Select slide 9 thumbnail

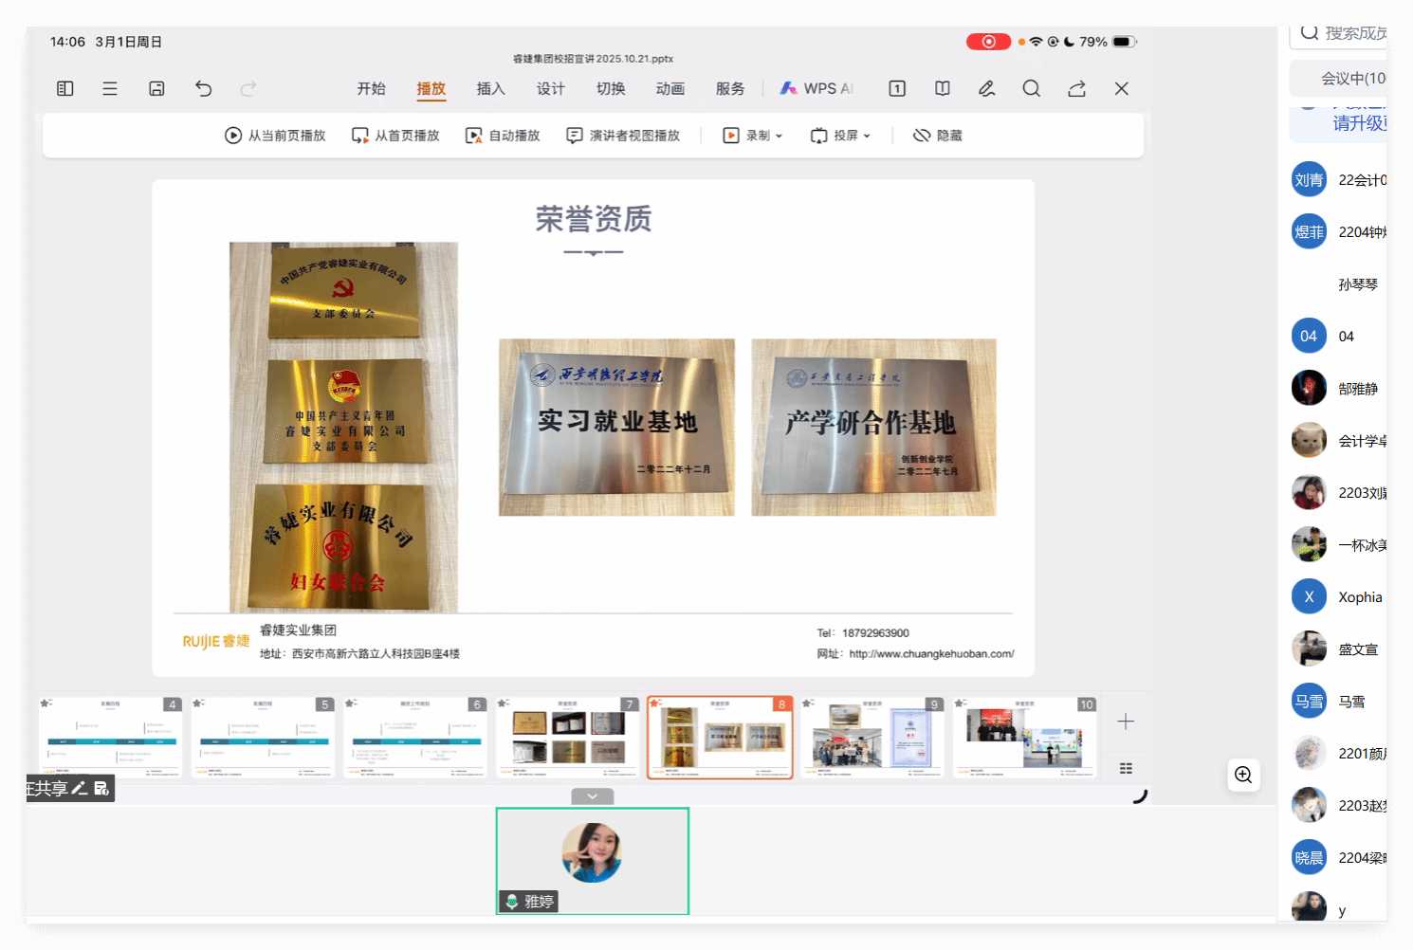(x=872, y=738)
